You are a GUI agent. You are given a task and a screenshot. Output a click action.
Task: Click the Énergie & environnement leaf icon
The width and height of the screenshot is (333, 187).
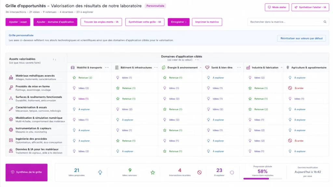click(x=164, y=68)
